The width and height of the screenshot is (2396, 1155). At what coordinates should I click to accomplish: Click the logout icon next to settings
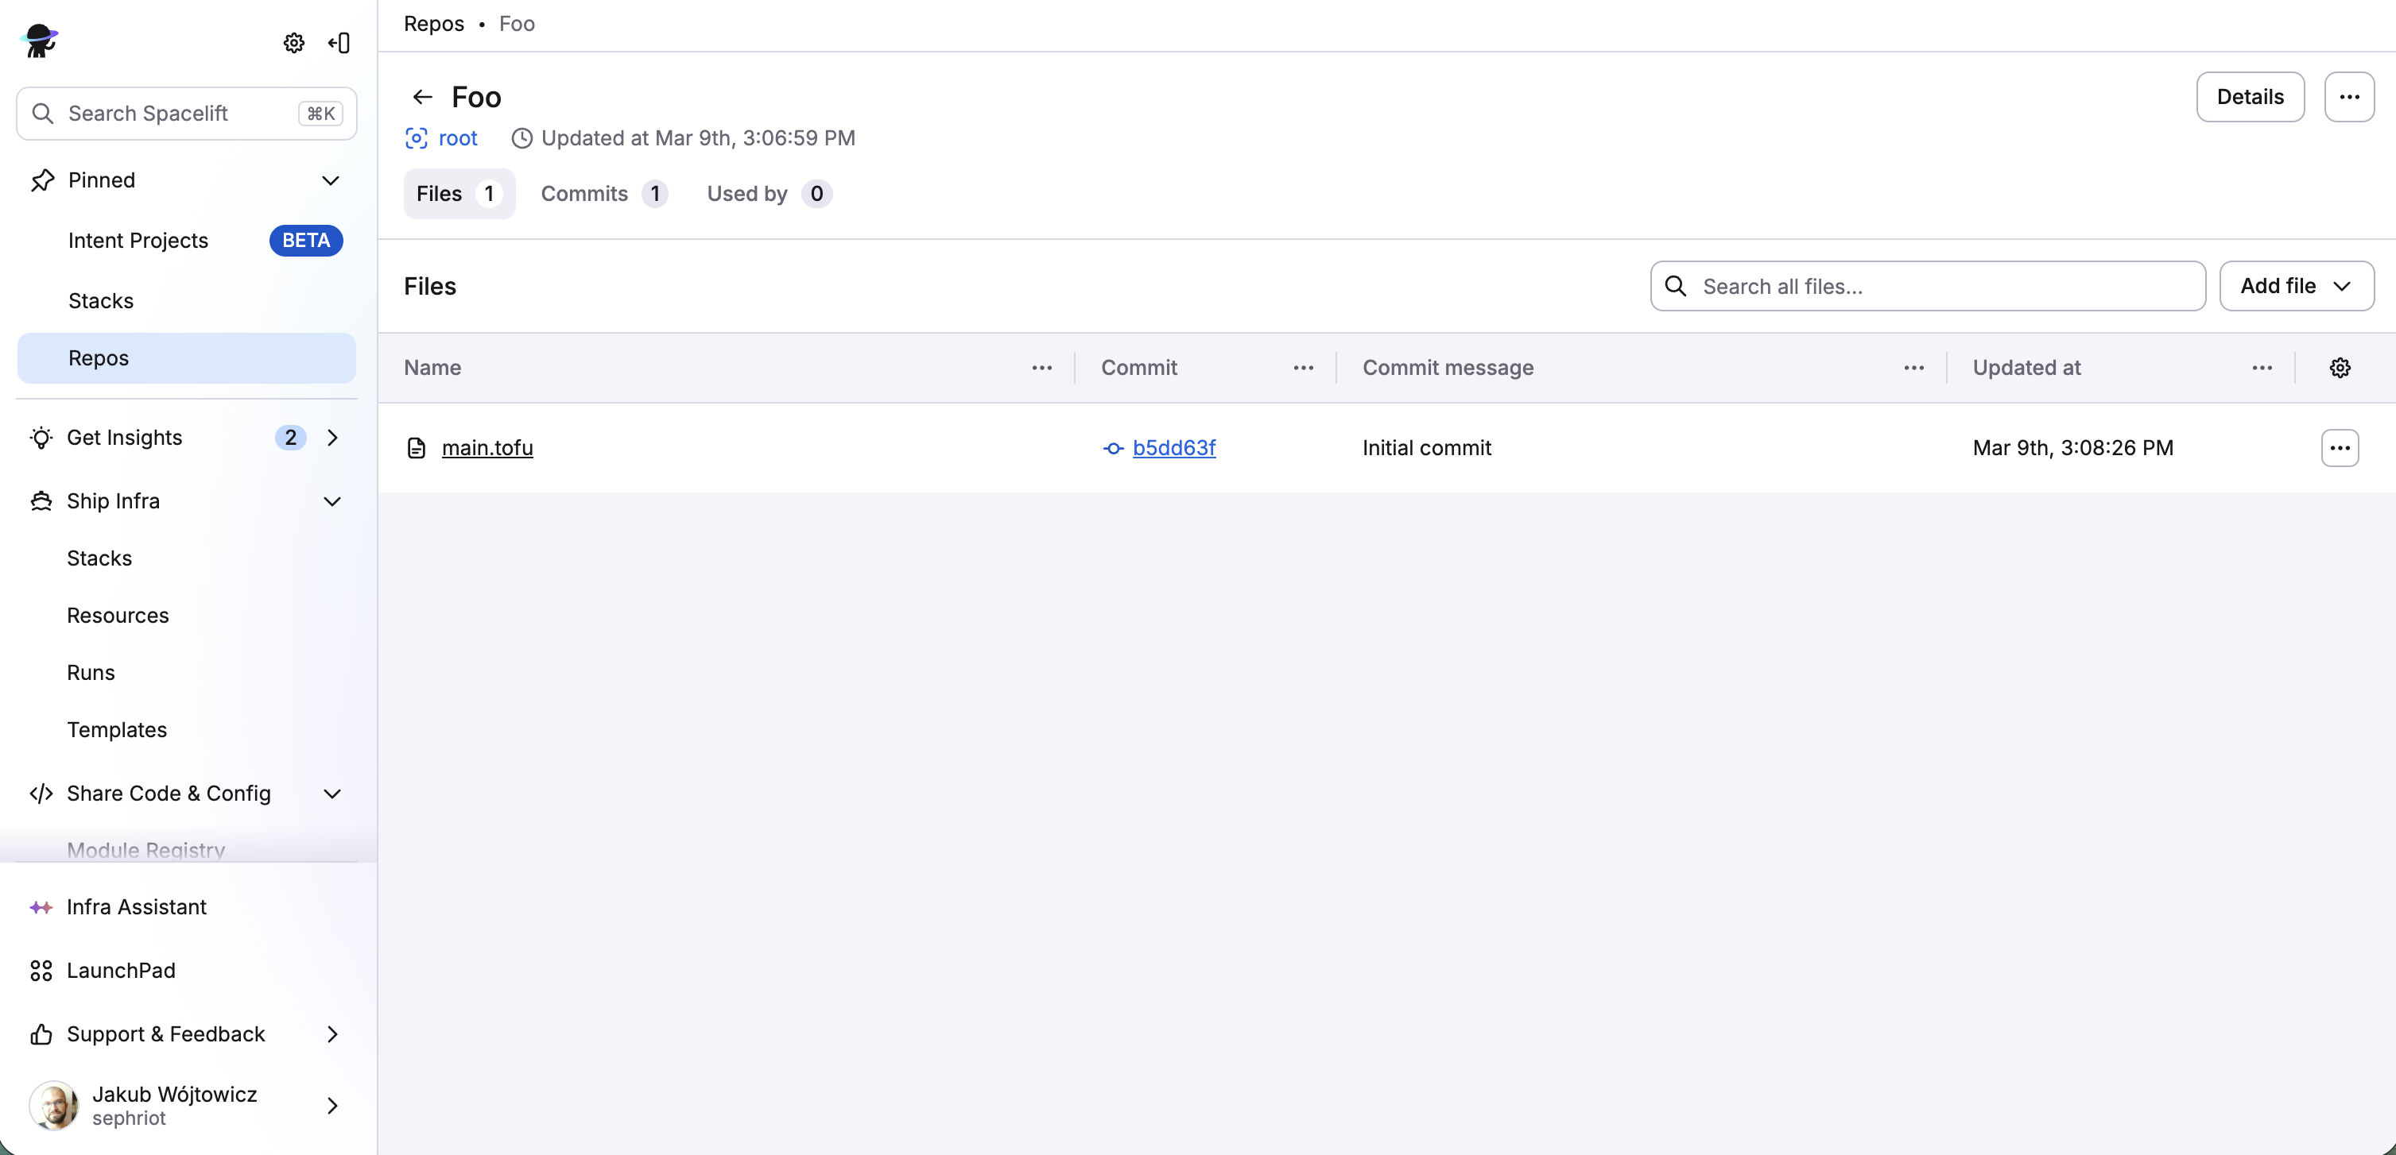click(339, 43)
